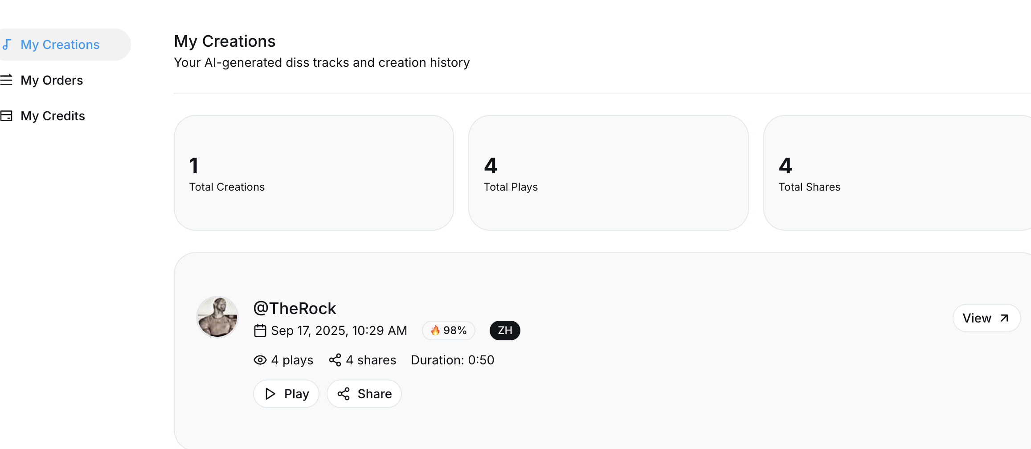Image resolution: width=1031 pixels, height=449 pixels.
Task: View the @TheRock creation details
Action: click(x=986, y=318)
